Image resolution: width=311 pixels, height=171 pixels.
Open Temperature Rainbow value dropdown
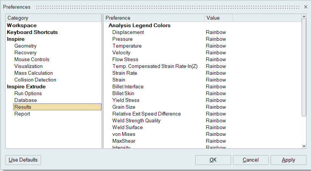pos(216,46)
